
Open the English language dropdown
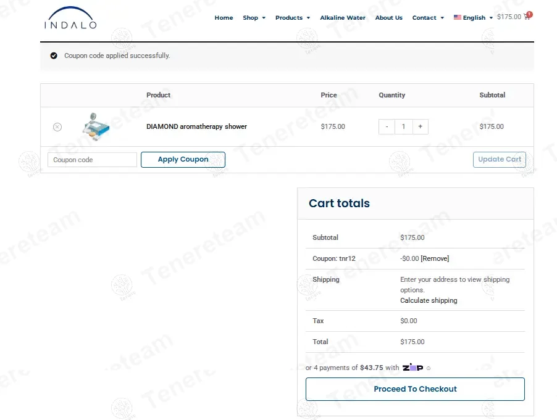[x=477, y=17]
